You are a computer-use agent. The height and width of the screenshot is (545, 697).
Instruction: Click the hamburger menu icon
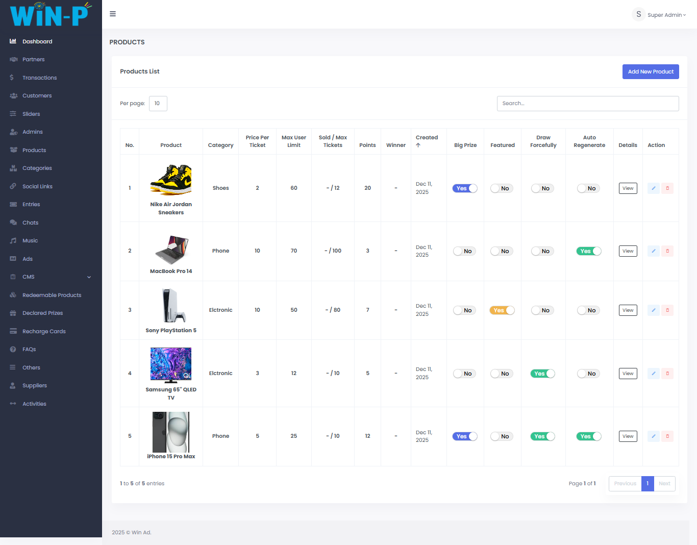pyautogui.click(x=113, y=14)
